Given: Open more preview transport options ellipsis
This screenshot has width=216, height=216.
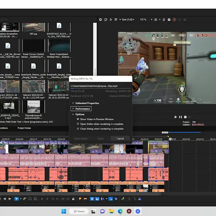Looking at the screenshot, I should [x=189, y=117].
